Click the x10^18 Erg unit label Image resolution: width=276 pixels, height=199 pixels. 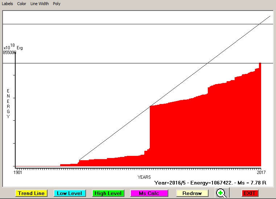(13, 47)
